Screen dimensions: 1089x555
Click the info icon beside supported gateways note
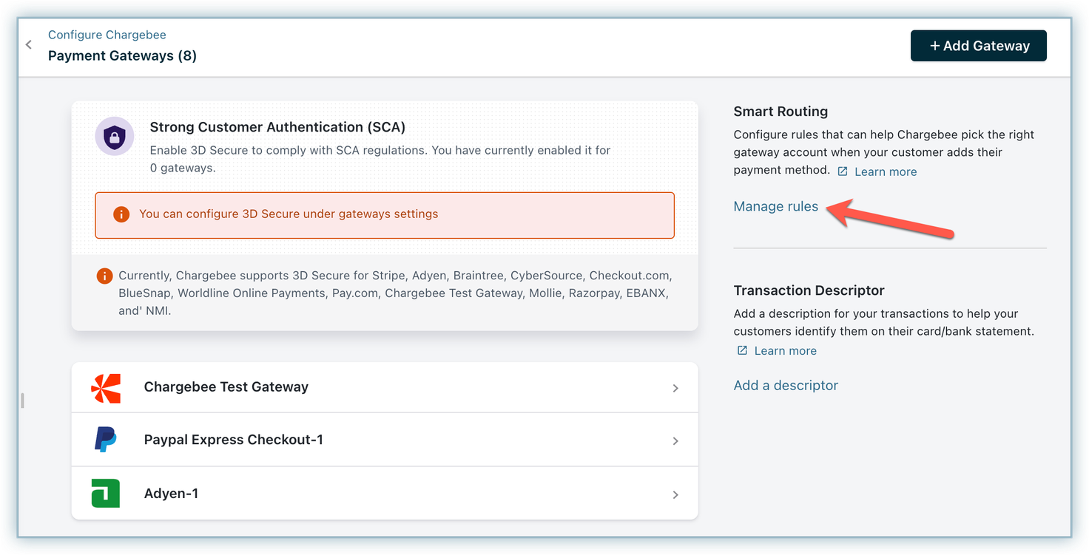click(104, 276)
